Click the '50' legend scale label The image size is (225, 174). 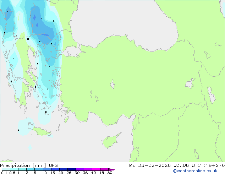click(x=110, y=173)
